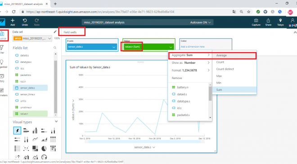
Task: Reload the browser page
Action: (13, 12)
